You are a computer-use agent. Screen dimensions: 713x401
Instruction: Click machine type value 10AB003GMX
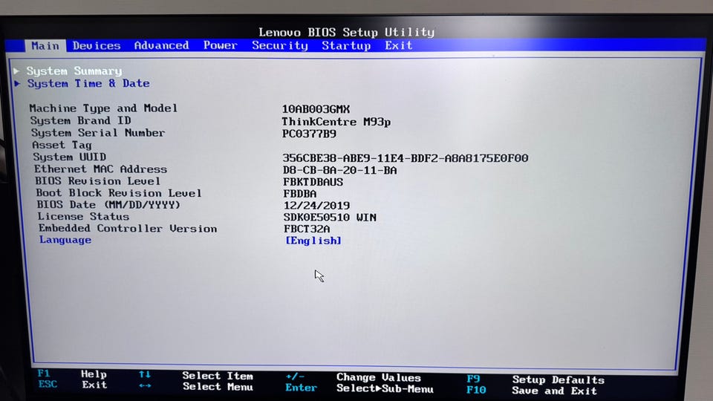316,109
